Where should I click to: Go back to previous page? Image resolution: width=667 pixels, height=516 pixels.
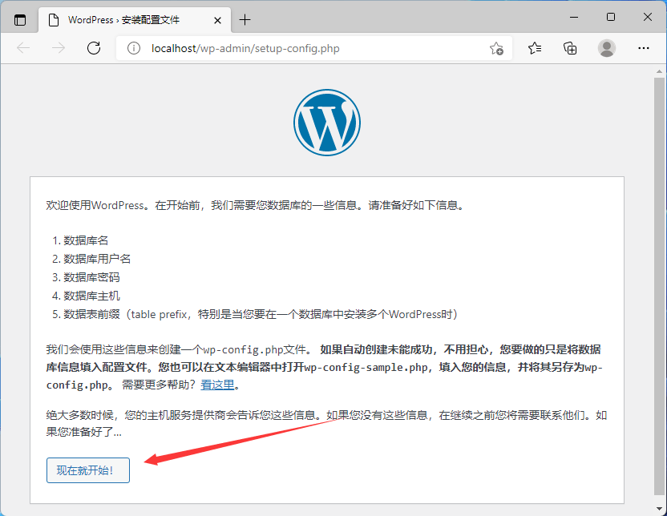[x=23, y=48]
